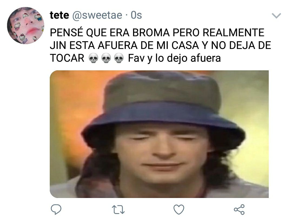Click the word REALMENTE in the tweet

(x=233, y=33)
